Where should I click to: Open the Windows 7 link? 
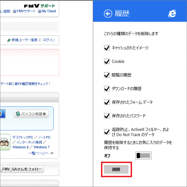coord(41,147)
